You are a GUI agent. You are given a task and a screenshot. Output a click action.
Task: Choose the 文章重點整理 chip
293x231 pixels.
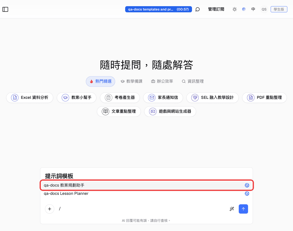click(x=119, y=111)
